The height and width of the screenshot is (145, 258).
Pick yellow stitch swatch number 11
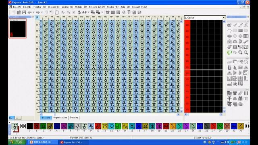tap(104, 126)
